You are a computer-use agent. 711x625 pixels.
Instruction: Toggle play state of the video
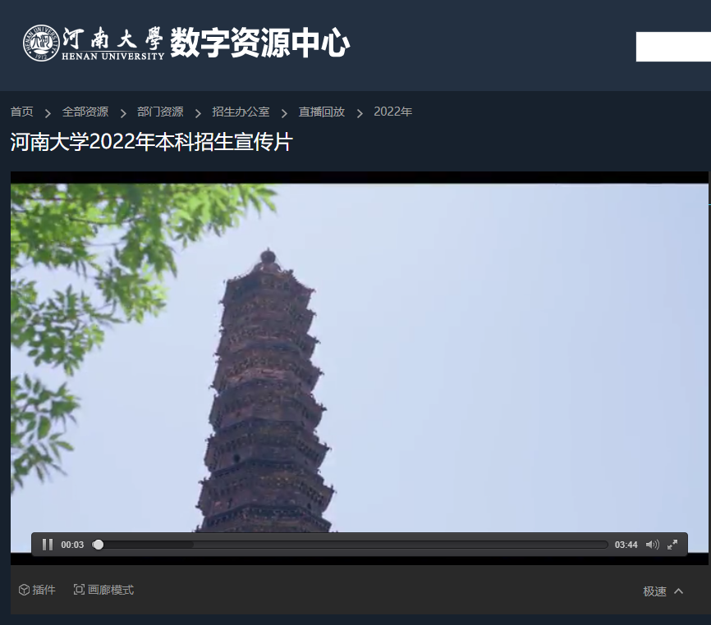point(47,544)
